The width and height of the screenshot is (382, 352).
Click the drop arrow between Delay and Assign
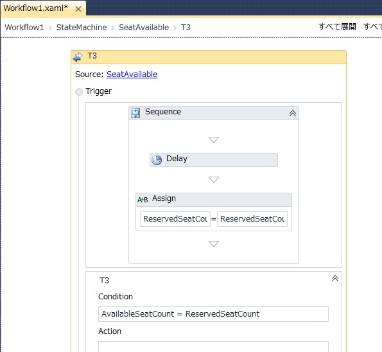214,180
